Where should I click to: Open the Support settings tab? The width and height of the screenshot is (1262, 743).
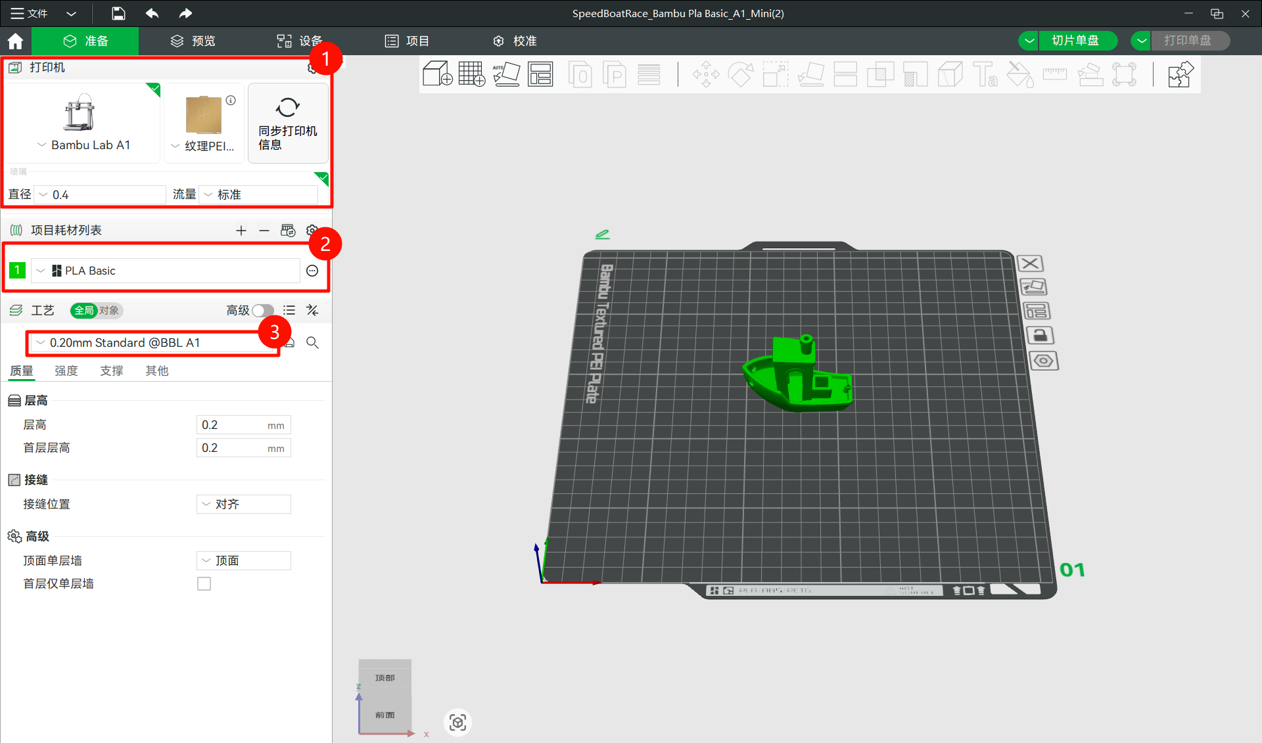[112, 371]
